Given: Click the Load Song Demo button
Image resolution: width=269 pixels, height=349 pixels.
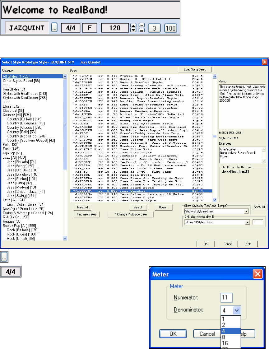Looking at the screenshot, I should pos(195,69).
